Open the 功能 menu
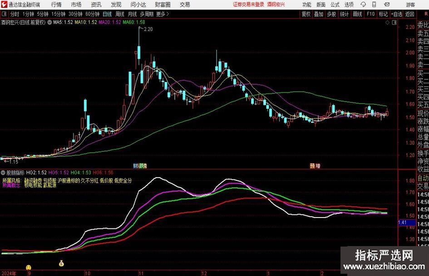This screenshot has height=276, width=429. click(x=307, y=5)
